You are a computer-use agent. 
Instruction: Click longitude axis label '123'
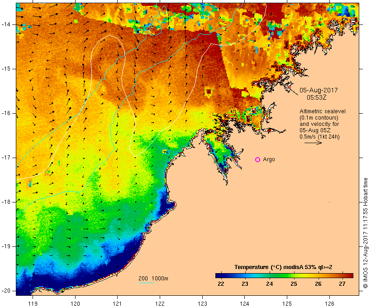pyautogui.click(x=202, y=303)
